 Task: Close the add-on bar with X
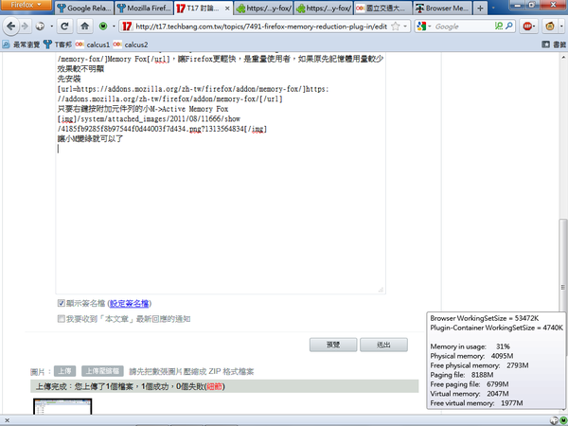(7, 420)
